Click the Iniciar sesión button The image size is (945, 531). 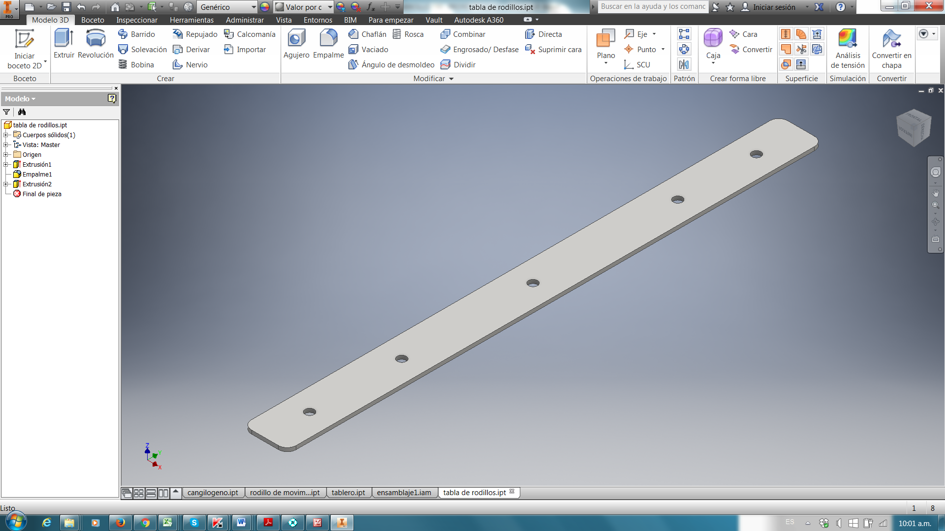tap(774, 7)
